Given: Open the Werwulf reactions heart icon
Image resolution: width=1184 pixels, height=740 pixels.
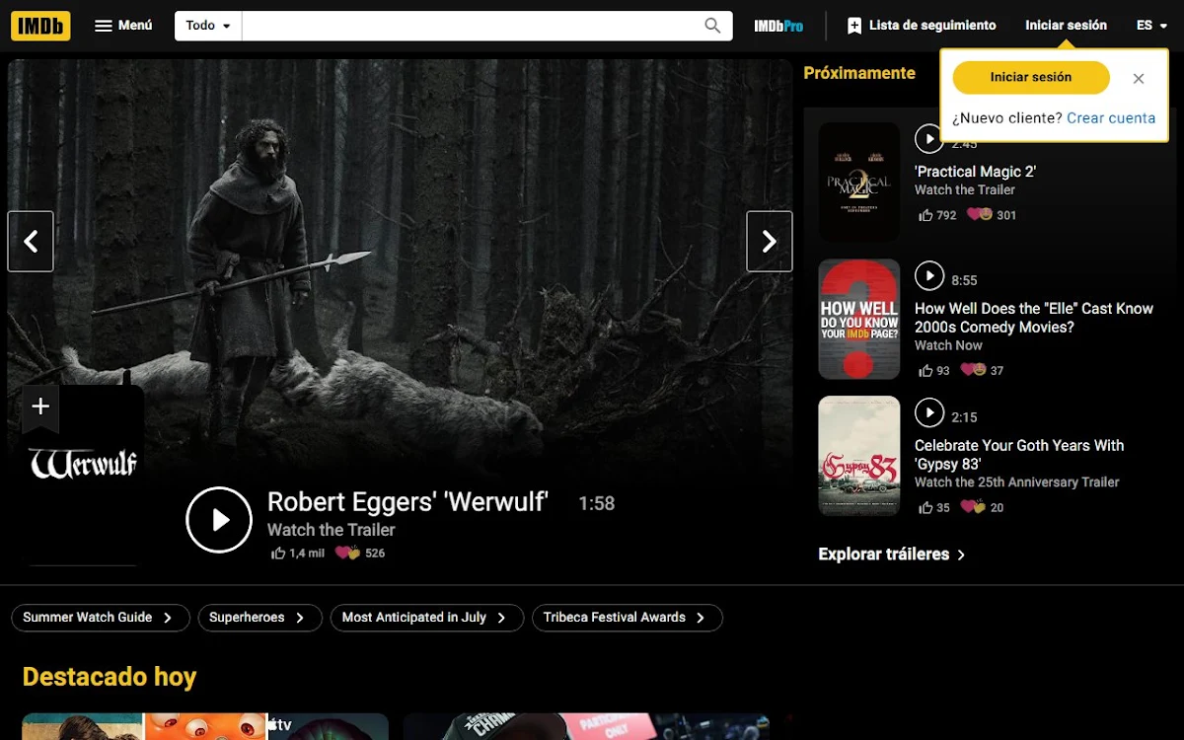Looking at the screenshot, I should pyautogui.click(x=347, y=553).
